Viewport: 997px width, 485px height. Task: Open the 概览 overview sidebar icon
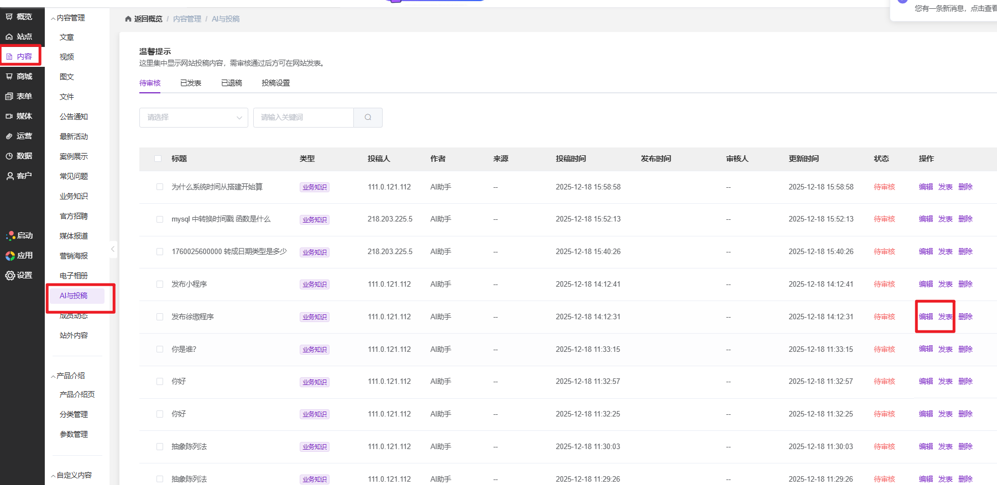19,17
